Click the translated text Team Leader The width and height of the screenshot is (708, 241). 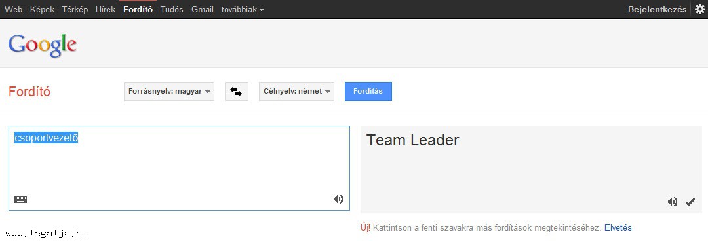point(412,140)
